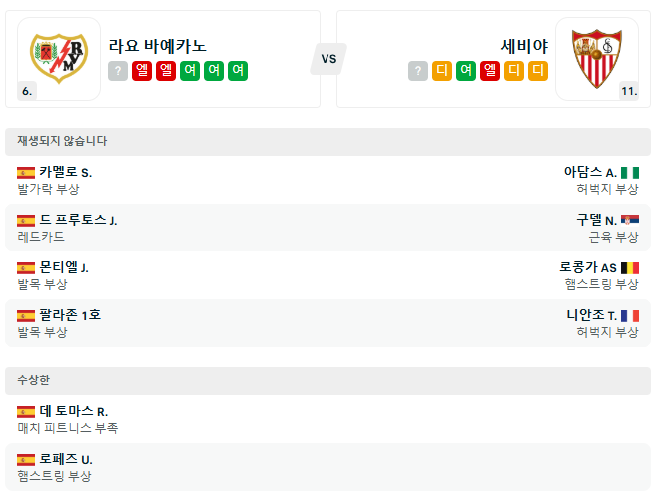654x492 pixels.
Task: Open player 카멜로 S. profile
Action: click(66, 172)
